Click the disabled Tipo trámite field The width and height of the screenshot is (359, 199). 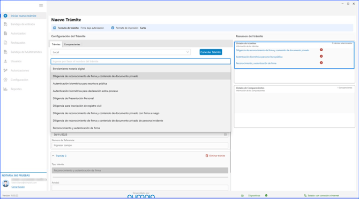coord(140,171)
